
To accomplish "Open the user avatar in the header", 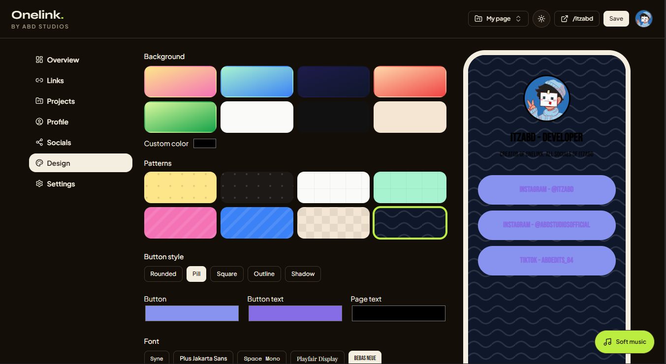I will click(644, 19).
